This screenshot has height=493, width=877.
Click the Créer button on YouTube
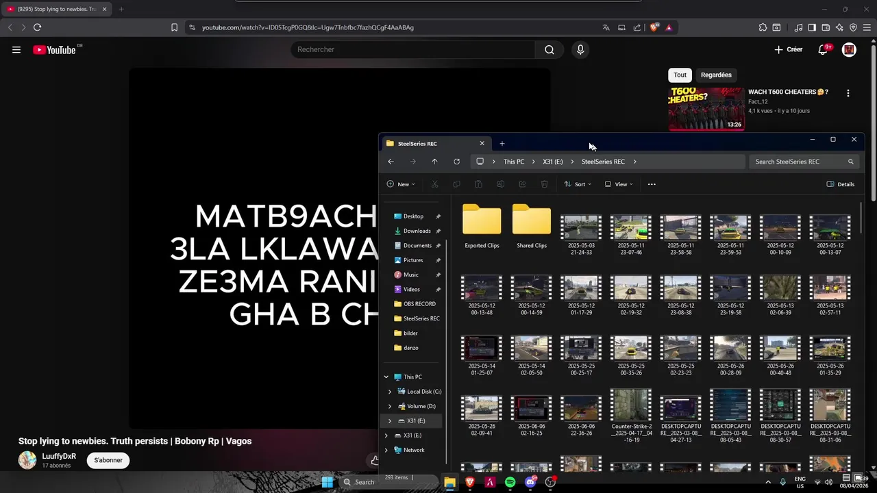click(788, 49)
